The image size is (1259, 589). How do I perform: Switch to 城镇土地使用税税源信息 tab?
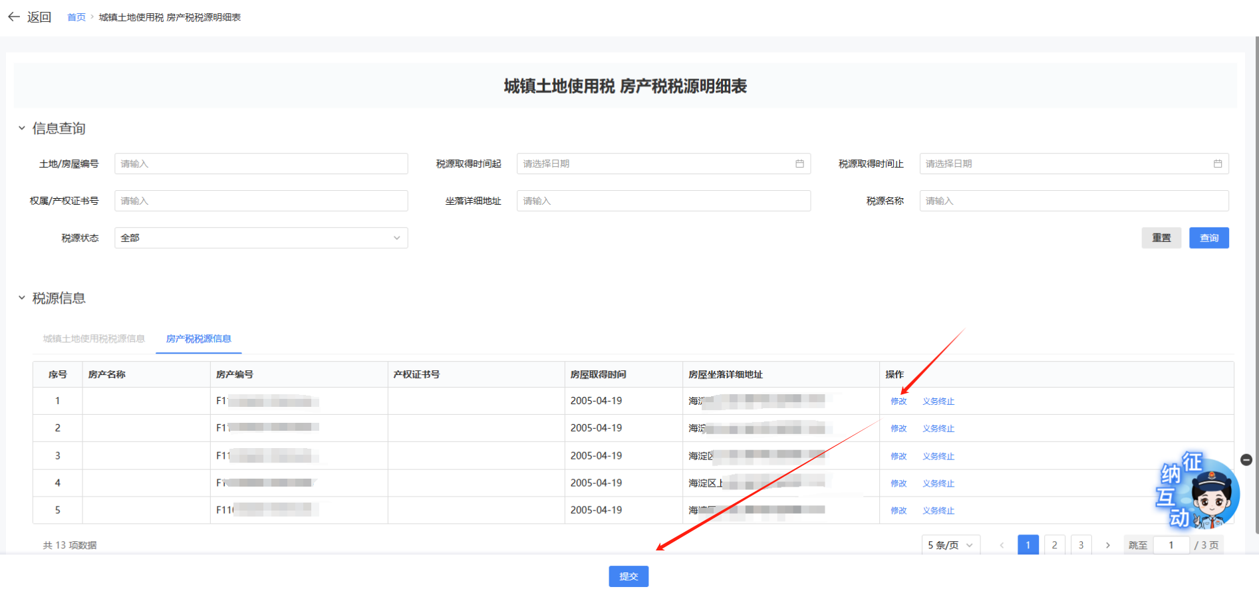[94, 339]
